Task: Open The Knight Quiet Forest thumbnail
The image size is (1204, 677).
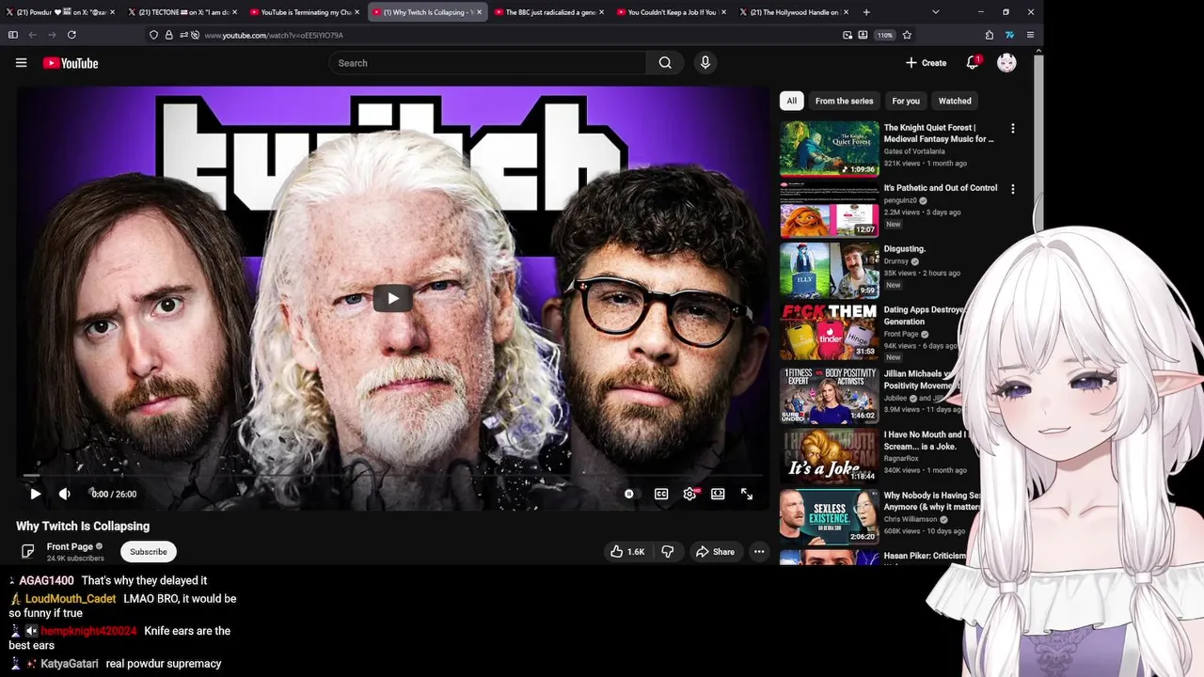Action: (x=830, y=149)
